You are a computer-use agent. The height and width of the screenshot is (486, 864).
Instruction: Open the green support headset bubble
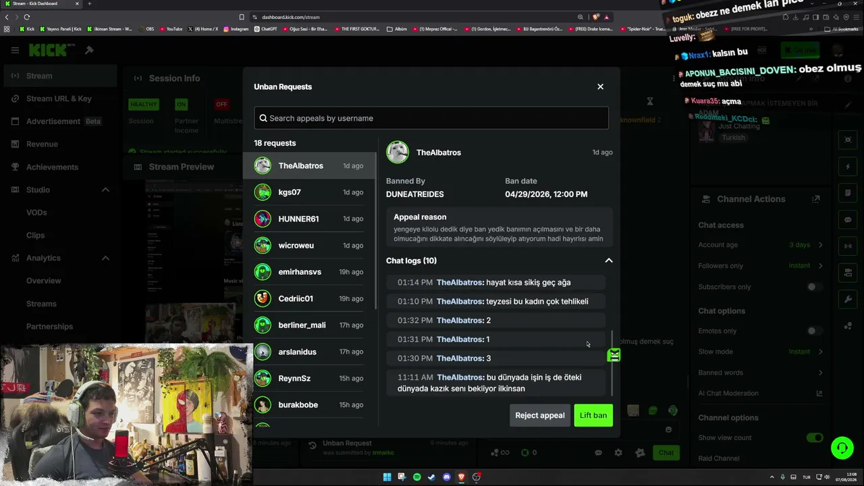(x=842, y=448)
